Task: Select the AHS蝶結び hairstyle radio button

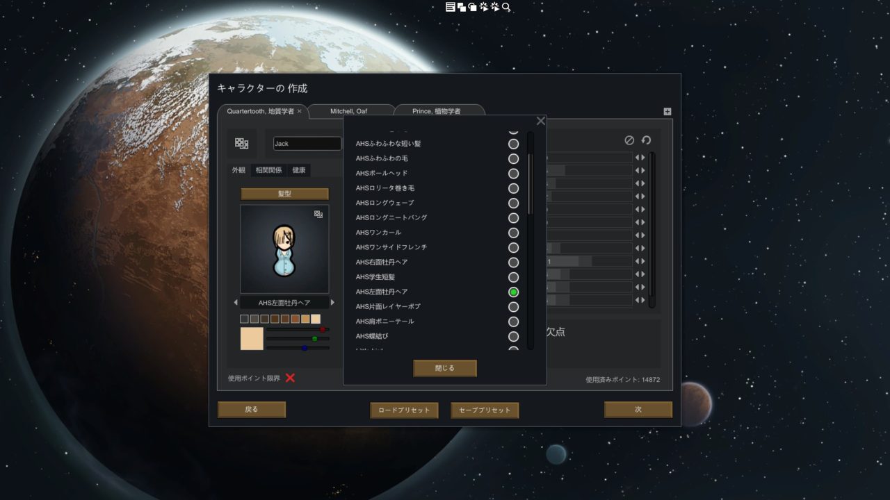Action: (513, 336)
